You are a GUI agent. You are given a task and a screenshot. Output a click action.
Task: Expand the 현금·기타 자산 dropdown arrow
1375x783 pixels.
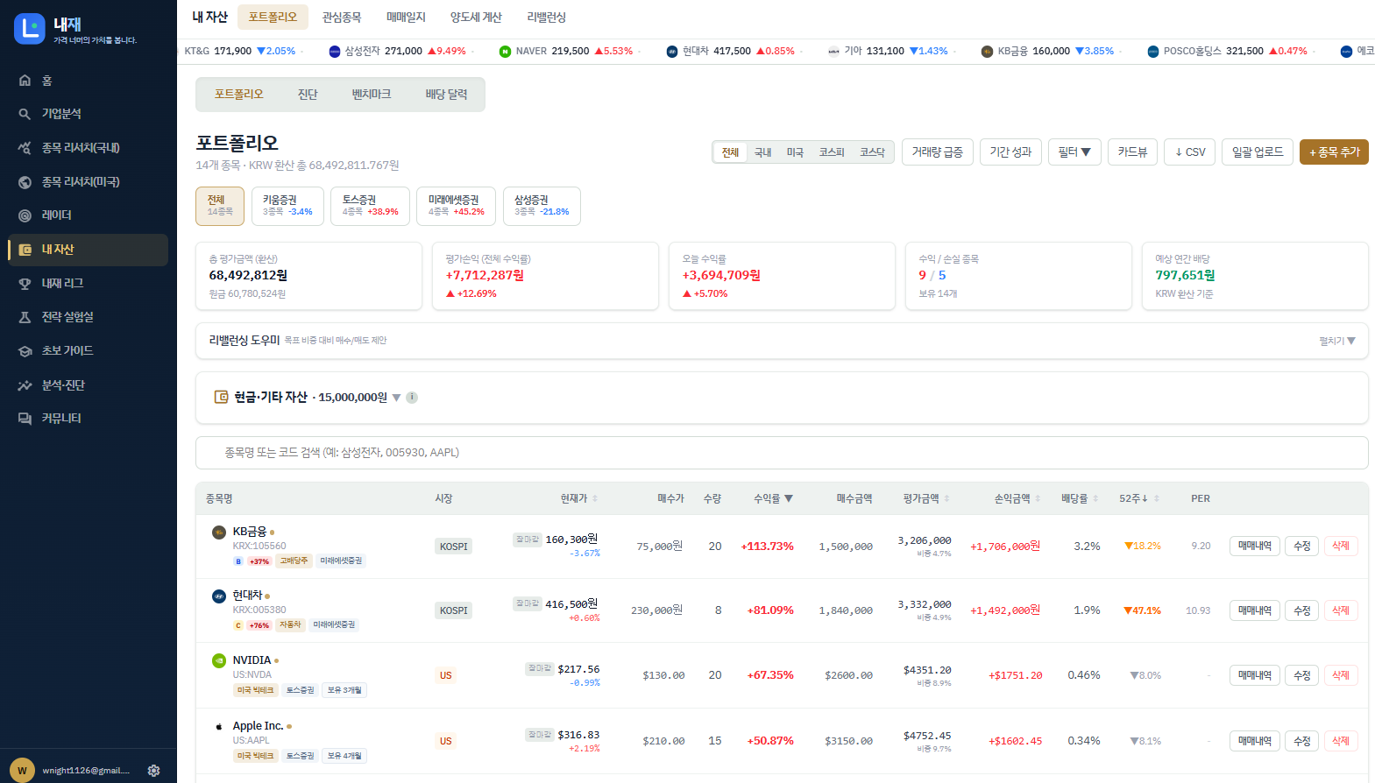[397, 398]
